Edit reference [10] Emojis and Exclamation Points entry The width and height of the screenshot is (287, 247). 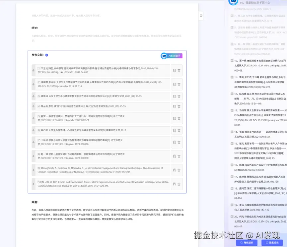175,184
